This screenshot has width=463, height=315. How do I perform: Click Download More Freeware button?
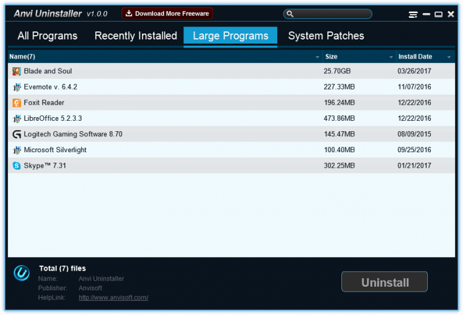[x=167, y=14]
